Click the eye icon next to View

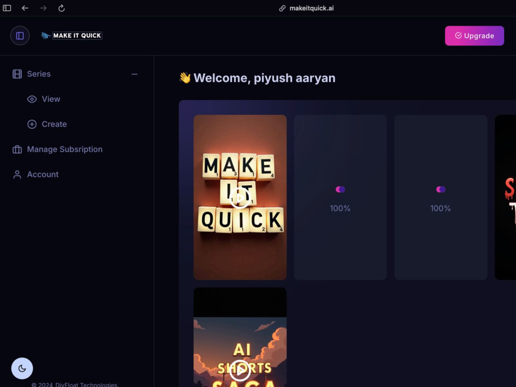32,99
